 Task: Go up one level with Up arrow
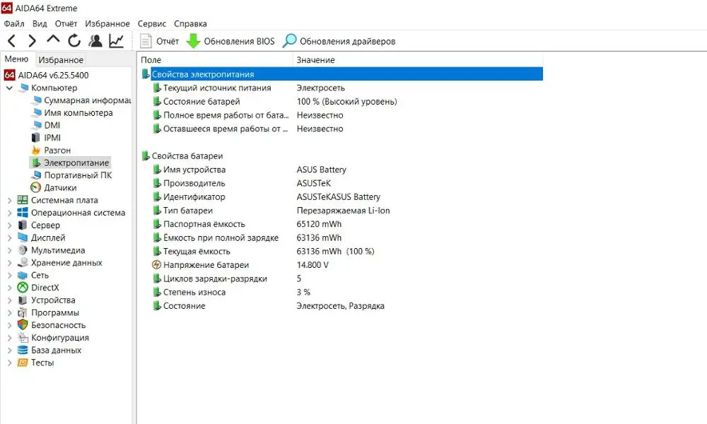[53, 40]
